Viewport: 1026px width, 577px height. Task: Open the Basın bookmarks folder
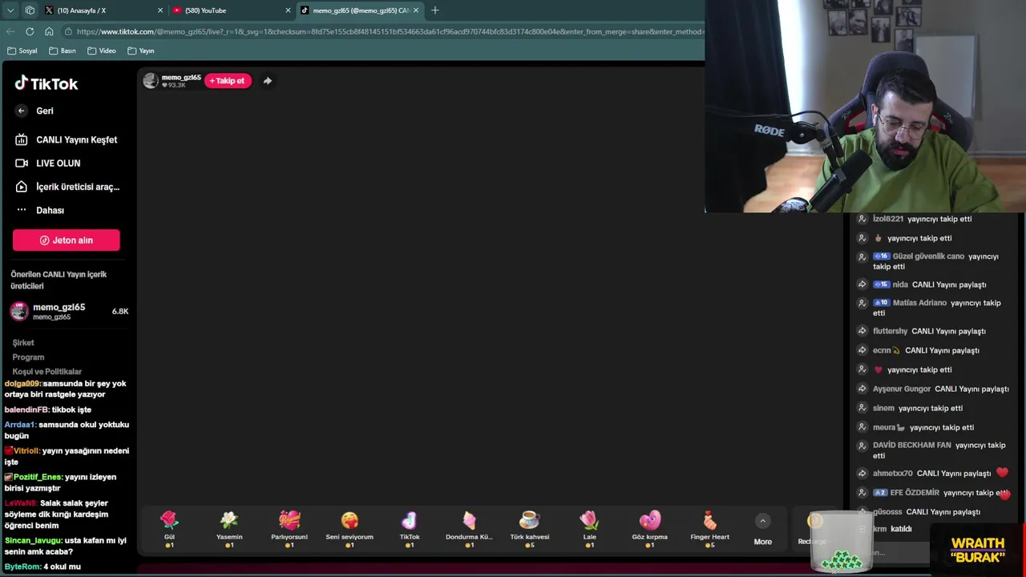pyautogui.click(x=63, y=50)
